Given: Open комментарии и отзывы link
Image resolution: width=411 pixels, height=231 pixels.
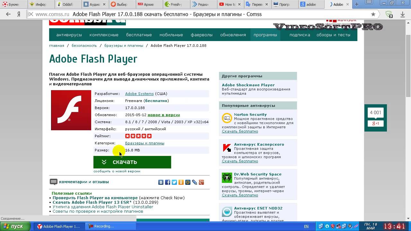Looking at the screenshot, I should click(x=84, y=182).
